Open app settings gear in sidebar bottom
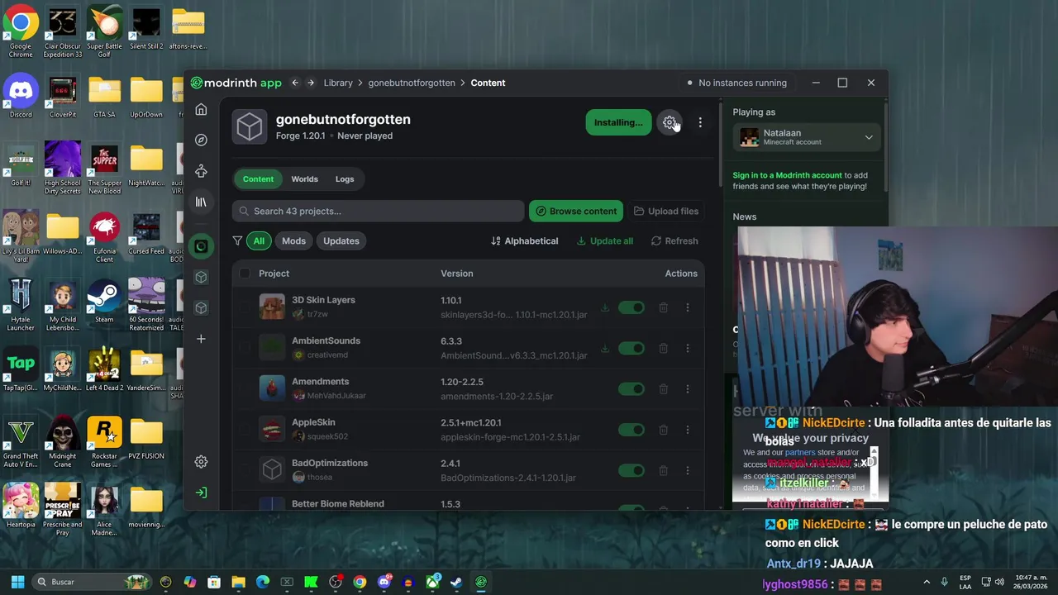Screen dimensions: 1058x595 point(201,462)
